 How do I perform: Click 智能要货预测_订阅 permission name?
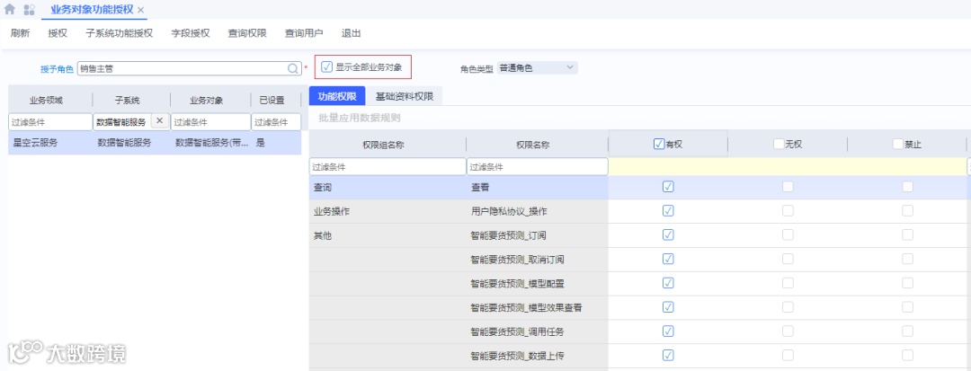[x=508, y=235]
